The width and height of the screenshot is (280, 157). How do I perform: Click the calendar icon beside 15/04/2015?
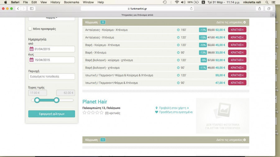pos(31,60)
